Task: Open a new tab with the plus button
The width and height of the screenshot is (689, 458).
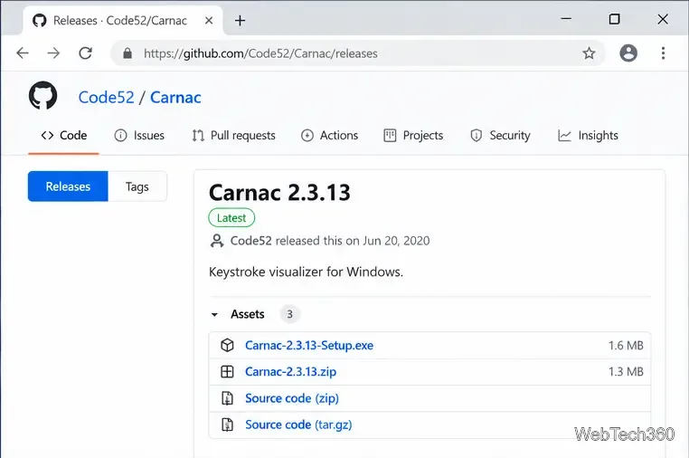Action: pos(240,20)
